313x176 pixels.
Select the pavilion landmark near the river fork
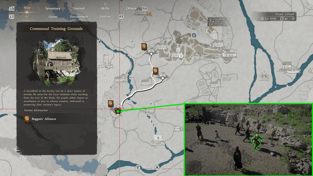pyautogui.click(x=264, y=76)
